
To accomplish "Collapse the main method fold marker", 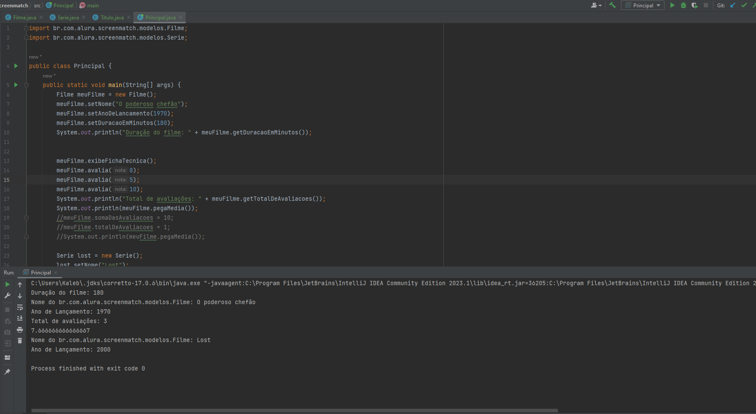I will coord(26,85).
